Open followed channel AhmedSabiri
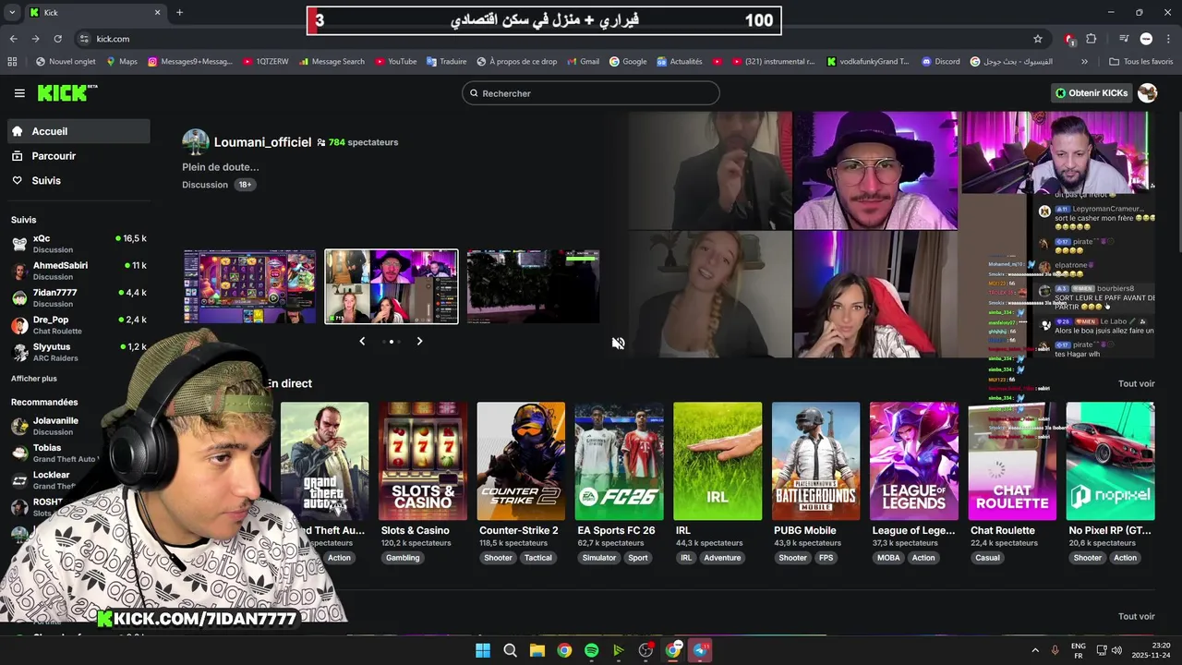This screenshot has width=1182, height=665. 78,271
